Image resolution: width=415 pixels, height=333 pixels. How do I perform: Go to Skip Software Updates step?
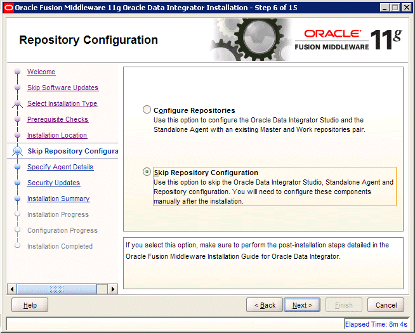click(x=63, y=88)
